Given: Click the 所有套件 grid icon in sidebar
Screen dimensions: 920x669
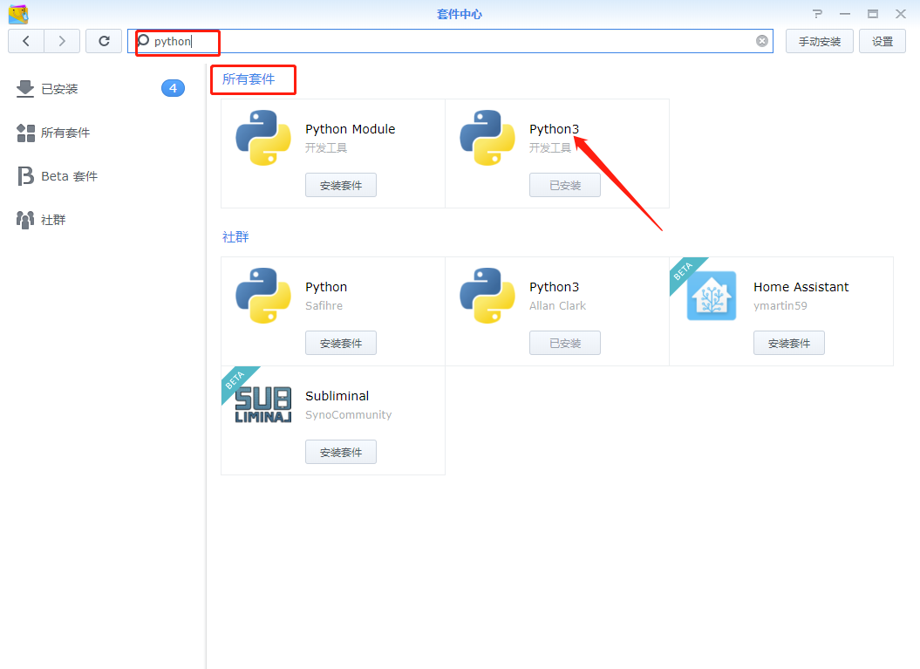Looking at the screenshot, I should click(25, 133).
